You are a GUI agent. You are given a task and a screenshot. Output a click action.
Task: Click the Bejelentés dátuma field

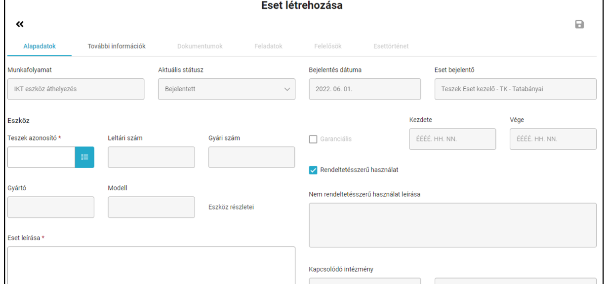(x=365, y=89)
